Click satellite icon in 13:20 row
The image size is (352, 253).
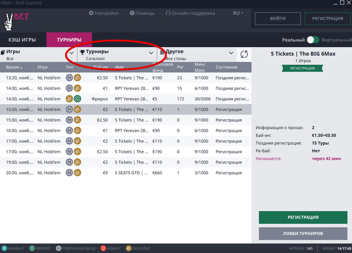click(x=77, y=77)
